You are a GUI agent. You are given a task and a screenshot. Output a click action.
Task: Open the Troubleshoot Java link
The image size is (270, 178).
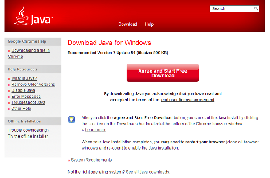[28, 102]
